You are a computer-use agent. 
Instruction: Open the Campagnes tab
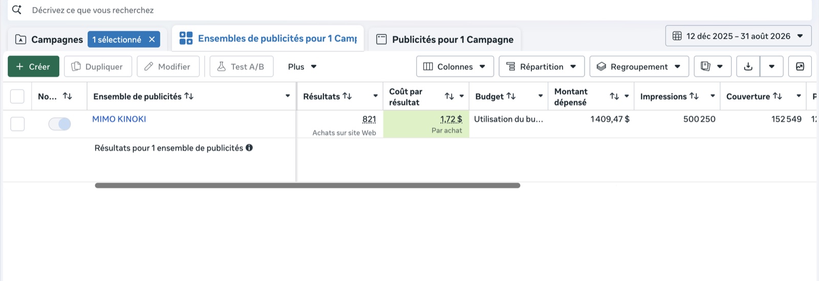(x=57, y=39)
